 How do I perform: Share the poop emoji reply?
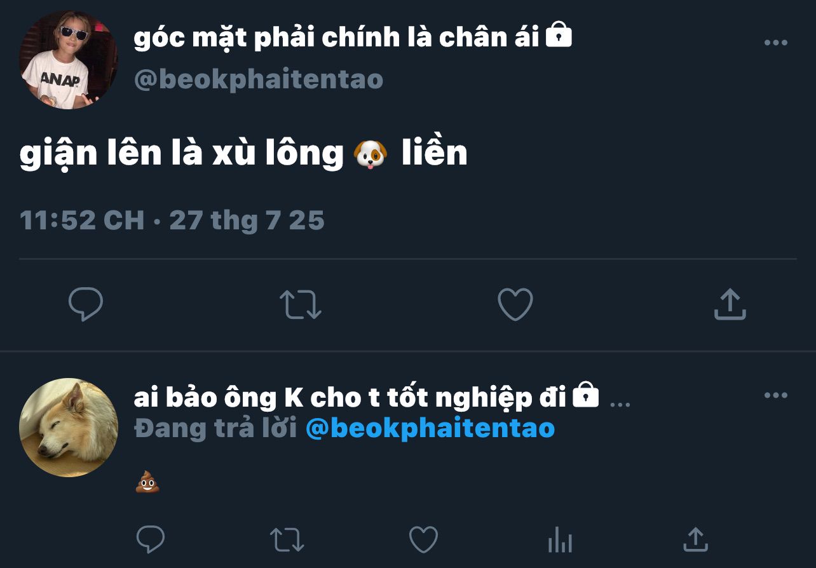[696, 539]
